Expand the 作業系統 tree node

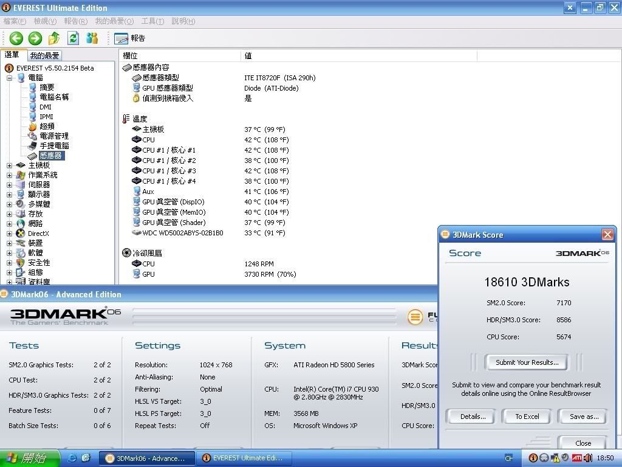[x=10, y=175]
